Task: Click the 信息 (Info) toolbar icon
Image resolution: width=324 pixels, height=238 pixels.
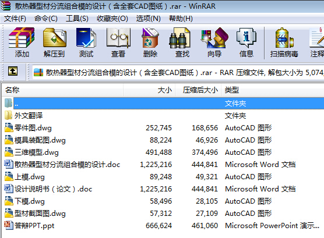Action: click(x=246, y=38)
